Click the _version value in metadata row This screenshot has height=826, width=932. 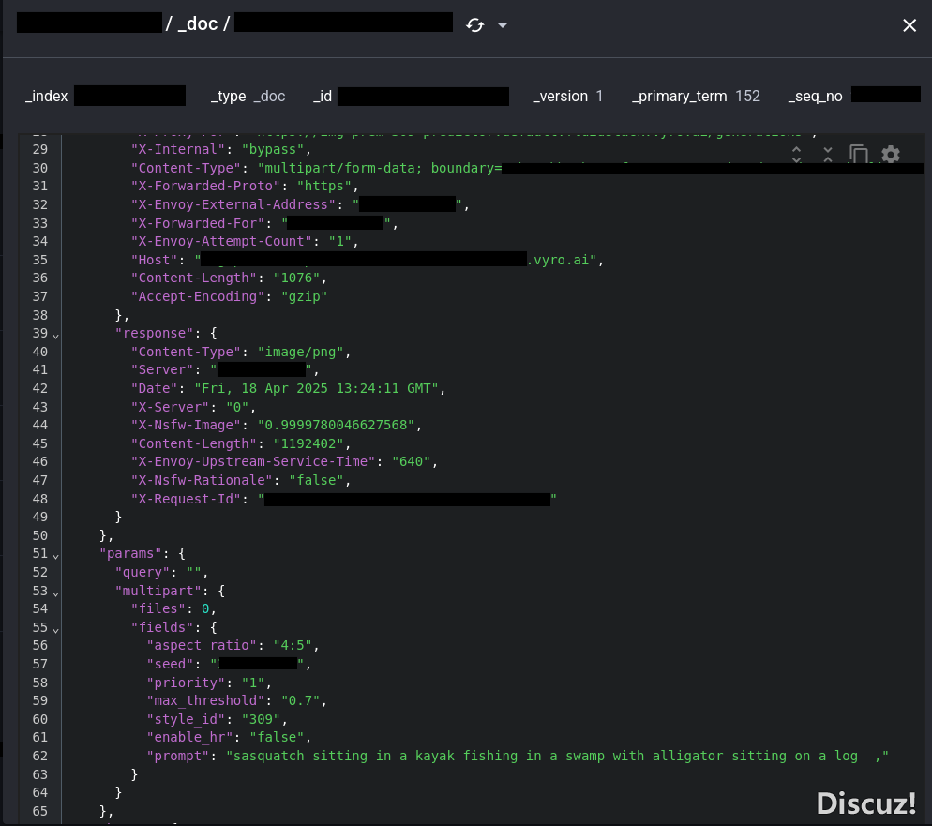pos(599,97)
